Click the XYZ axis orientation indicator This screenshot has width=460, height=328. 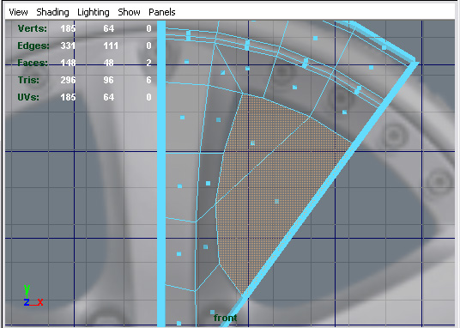pyautogui.click(x=33, y=295)
